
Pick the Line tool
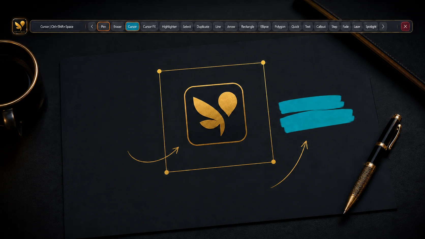(x=218, y=26)
